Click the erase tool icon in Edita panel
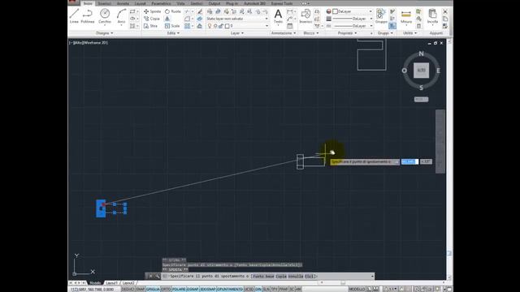This screenshot has height=292, width=520. (x=200, y=11)
